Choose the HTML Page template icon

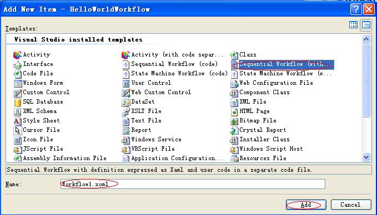(x=234, y=111)
